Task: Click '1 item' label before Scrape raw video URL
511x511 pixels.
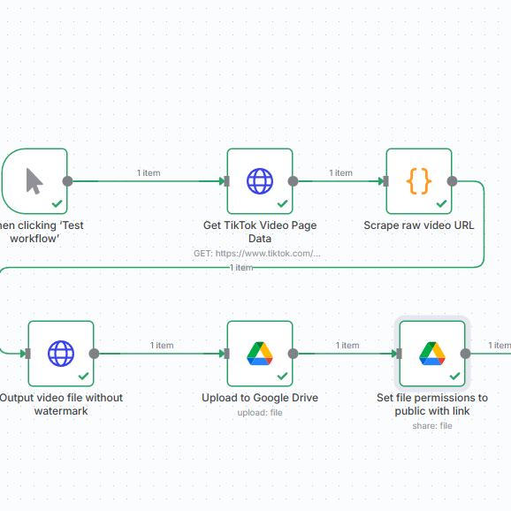Action: [341, 173]
